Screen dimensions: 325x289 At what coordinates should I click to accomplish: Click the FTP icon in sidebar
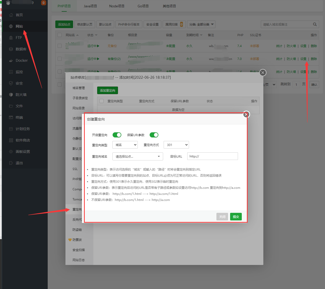(11, 38)
